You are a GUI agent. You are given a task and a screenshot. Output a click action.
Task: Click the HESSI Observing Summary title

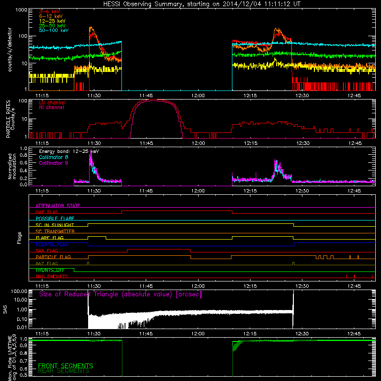202,4
